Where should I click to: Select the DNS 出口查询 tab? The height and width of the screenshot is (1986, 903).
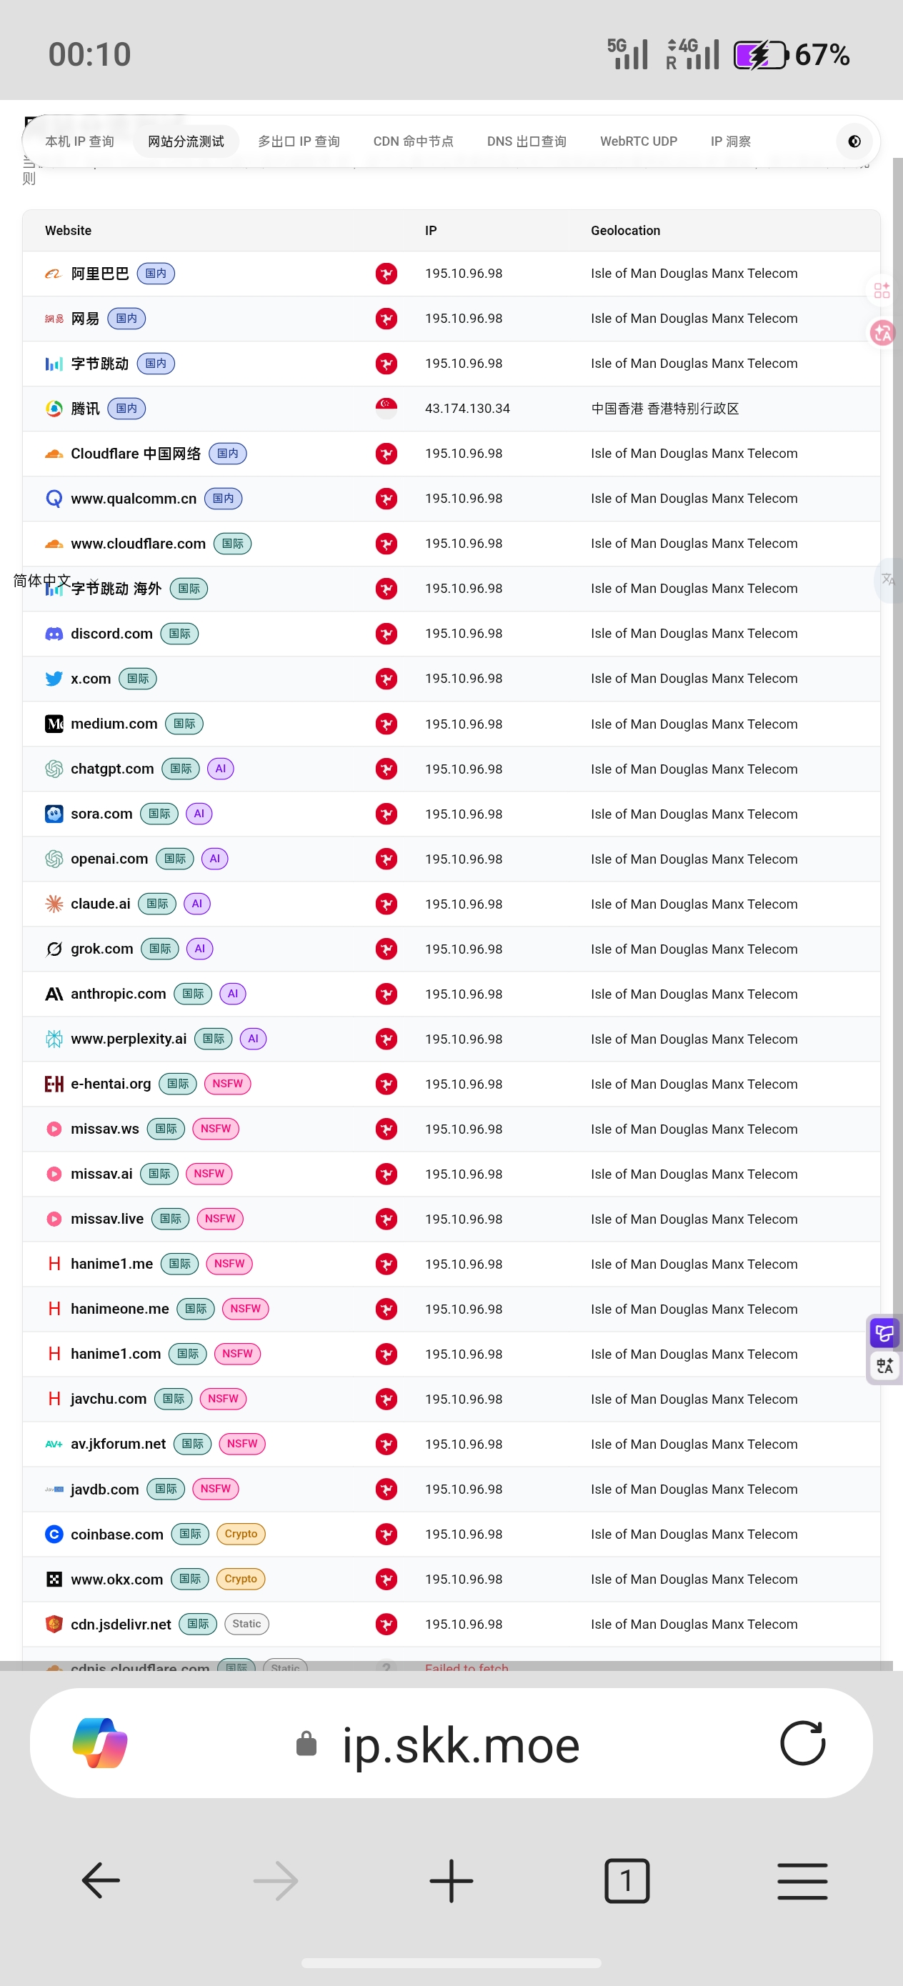click(x=527, y=141)
